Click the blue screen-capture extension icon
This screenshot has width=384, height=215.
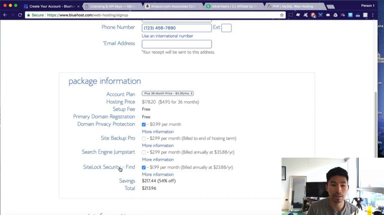(321, 15)
